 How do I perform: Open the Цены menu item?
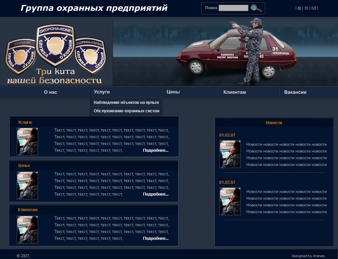click(173, 92)
